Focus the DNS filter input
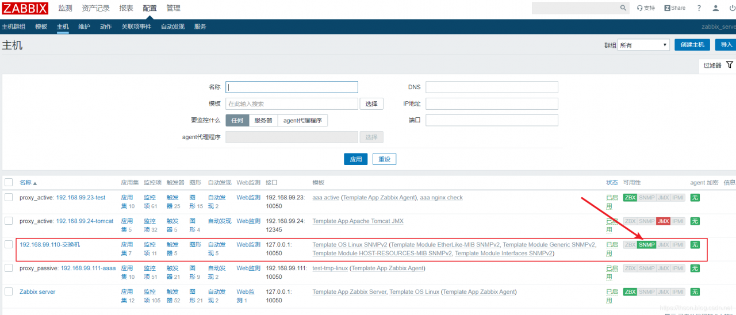The image size is (736, 315). (x=492, y=87)
